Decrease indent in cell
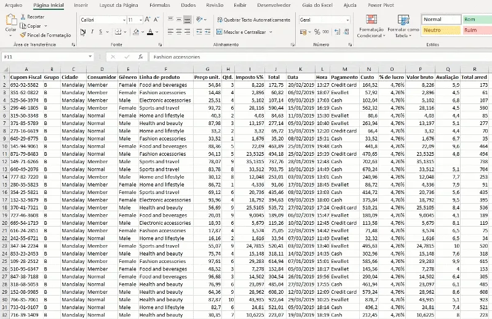The image size is (492, 319). pyautogui.click(x=199, y=32)
